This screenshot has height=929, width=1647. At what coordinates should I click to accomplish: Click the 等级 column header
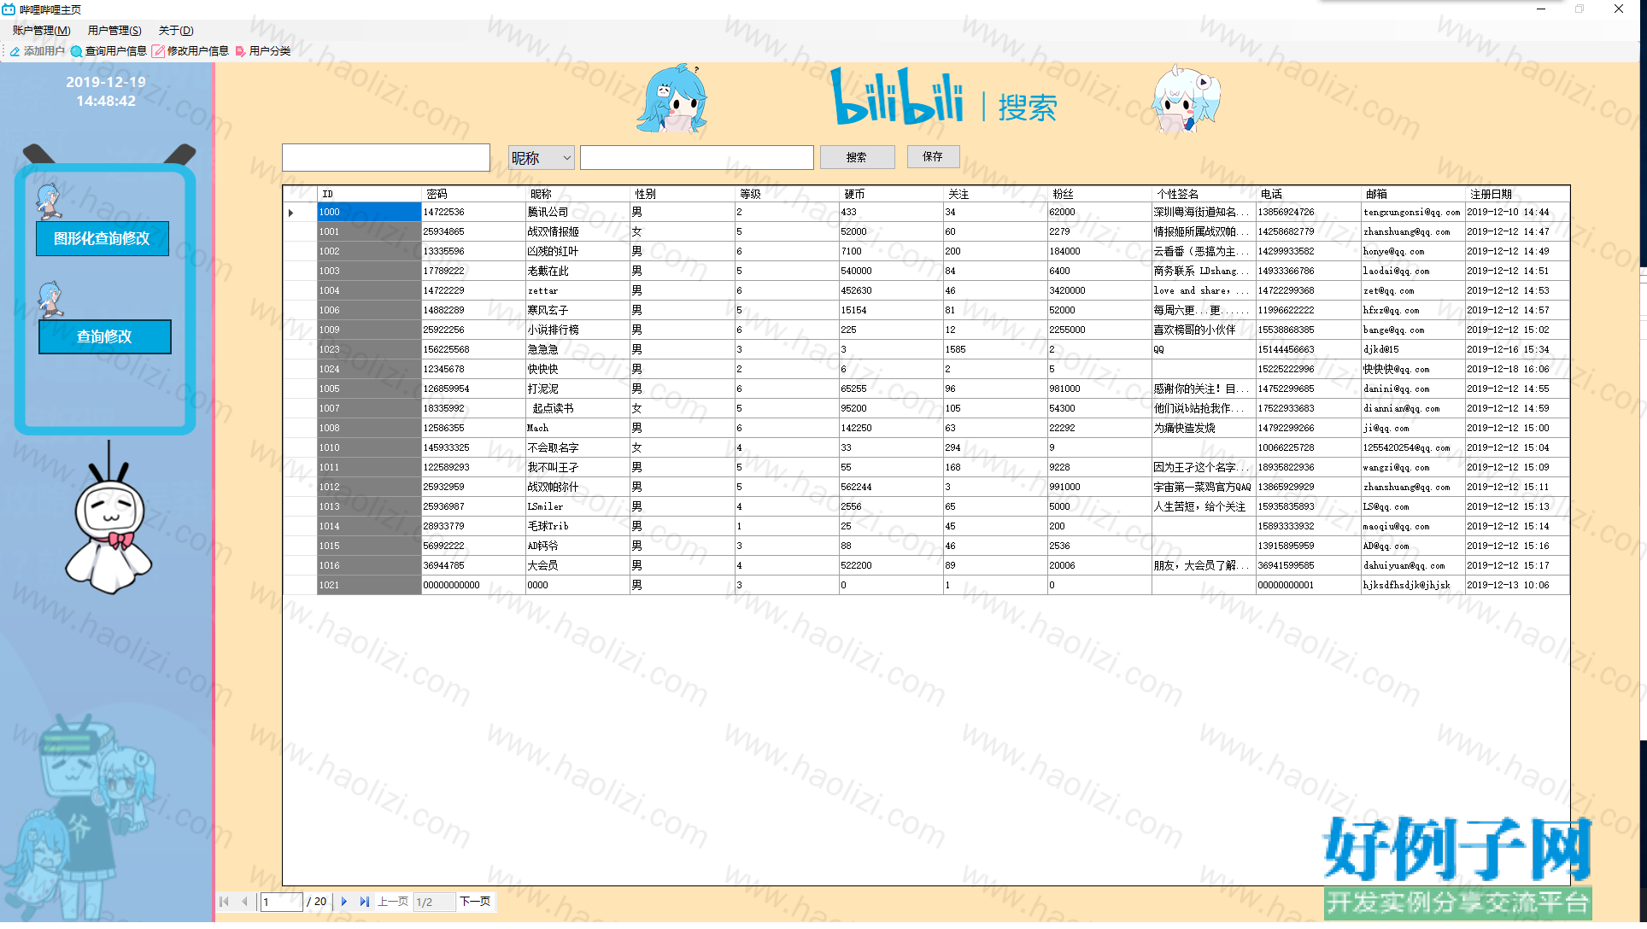(x=786, y=195)
